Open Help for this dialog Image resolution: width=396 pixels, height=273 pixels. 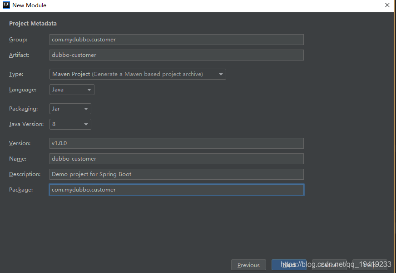pyautogui.click(x=370, y=265)
